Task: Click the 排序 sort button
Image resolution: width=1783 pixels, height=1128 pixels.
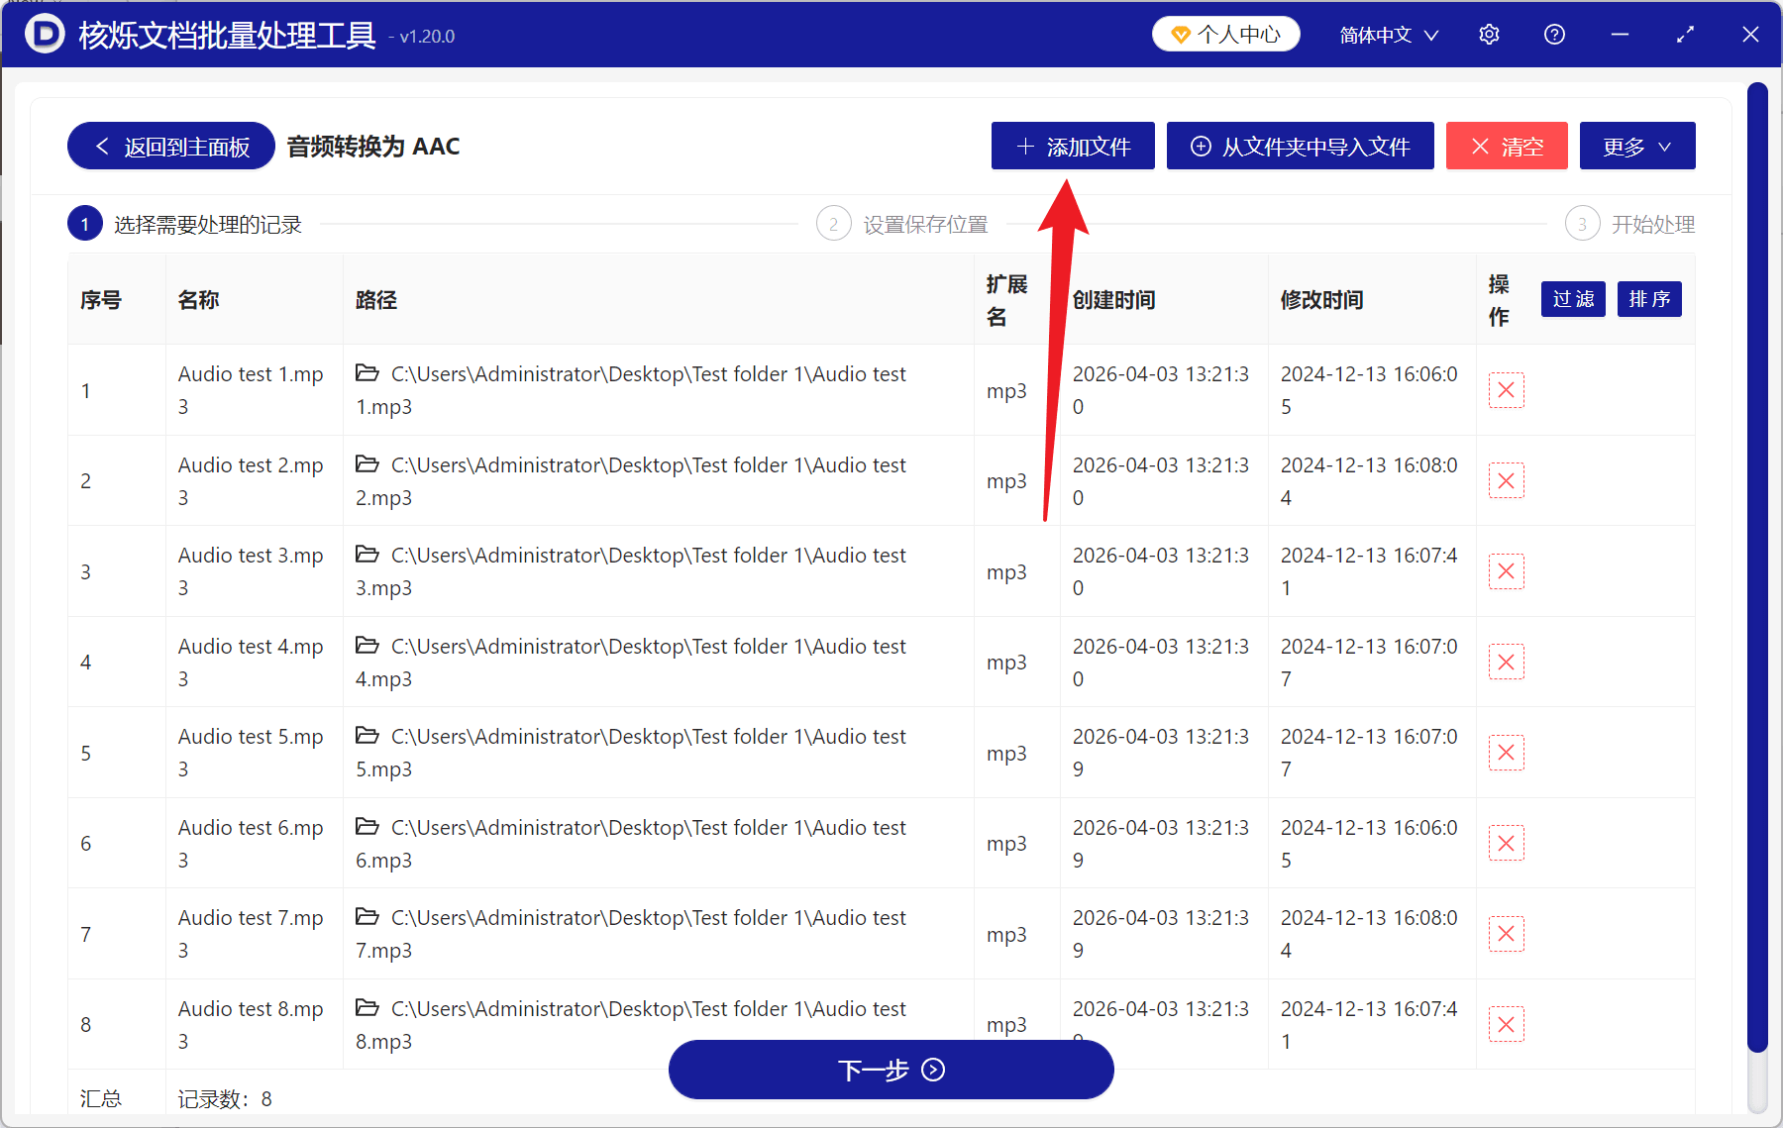Action: 1648,299
